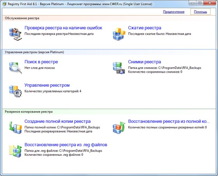
Task: Click the registry management gear icon
Action: tap(16, 91)
